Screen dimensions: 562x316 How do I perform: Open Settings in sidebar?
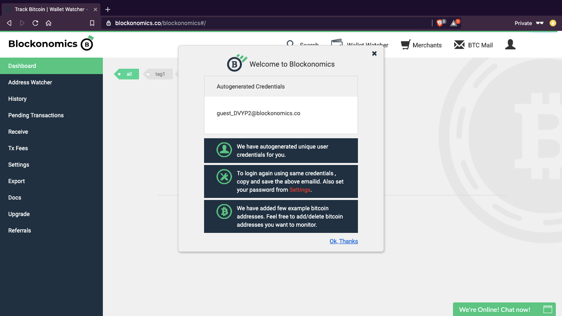(x=51, y=165)
